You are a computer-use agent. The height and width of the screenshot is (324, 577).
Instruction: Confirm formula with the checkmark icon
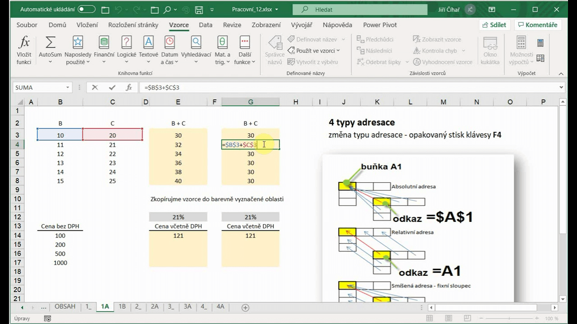click(112, 88)
